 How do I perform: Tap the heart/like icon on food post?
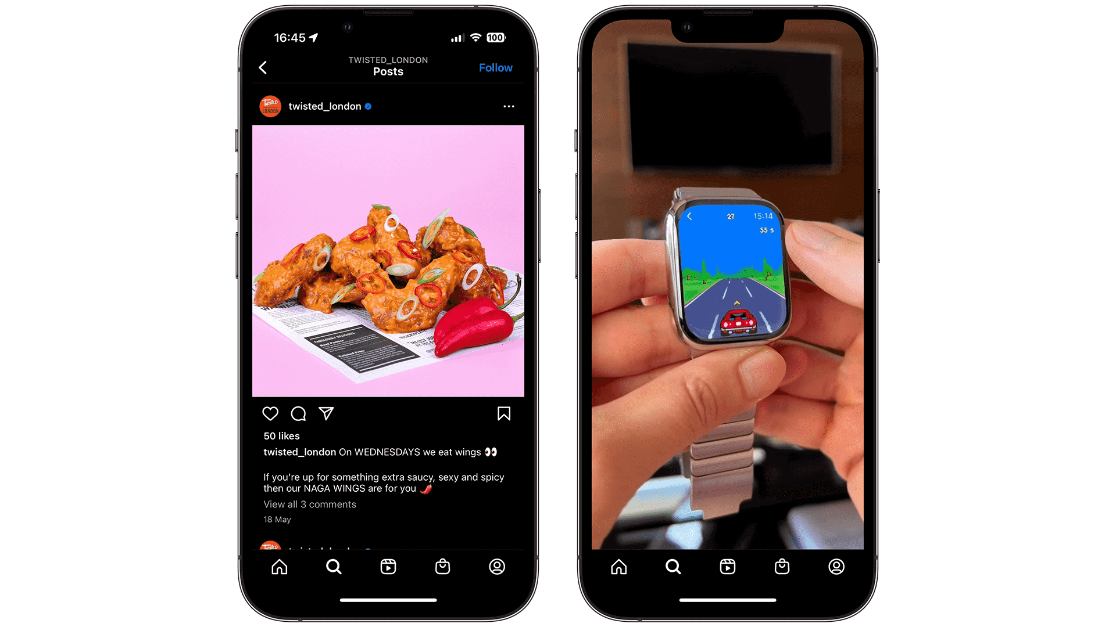[270, 413]
